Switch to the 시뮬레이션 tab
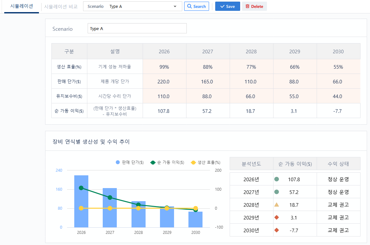 pyautogui.click(x=22, y=6)
